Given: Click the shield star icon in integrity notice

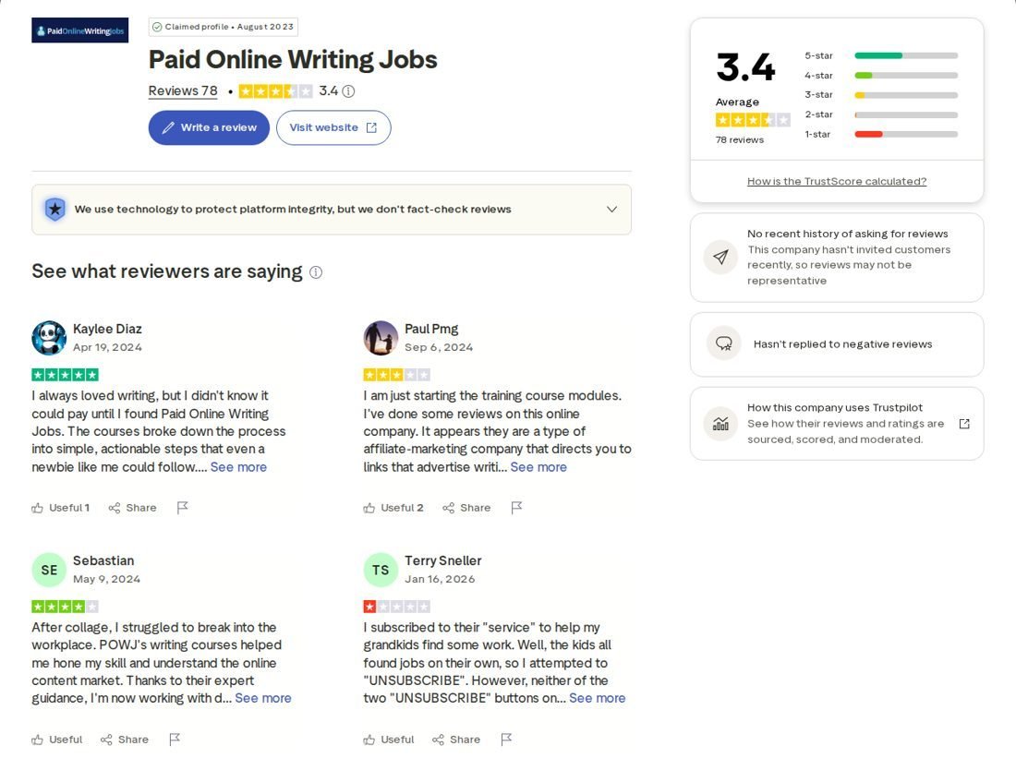Looking at the screenshot, I should (55, 210).
